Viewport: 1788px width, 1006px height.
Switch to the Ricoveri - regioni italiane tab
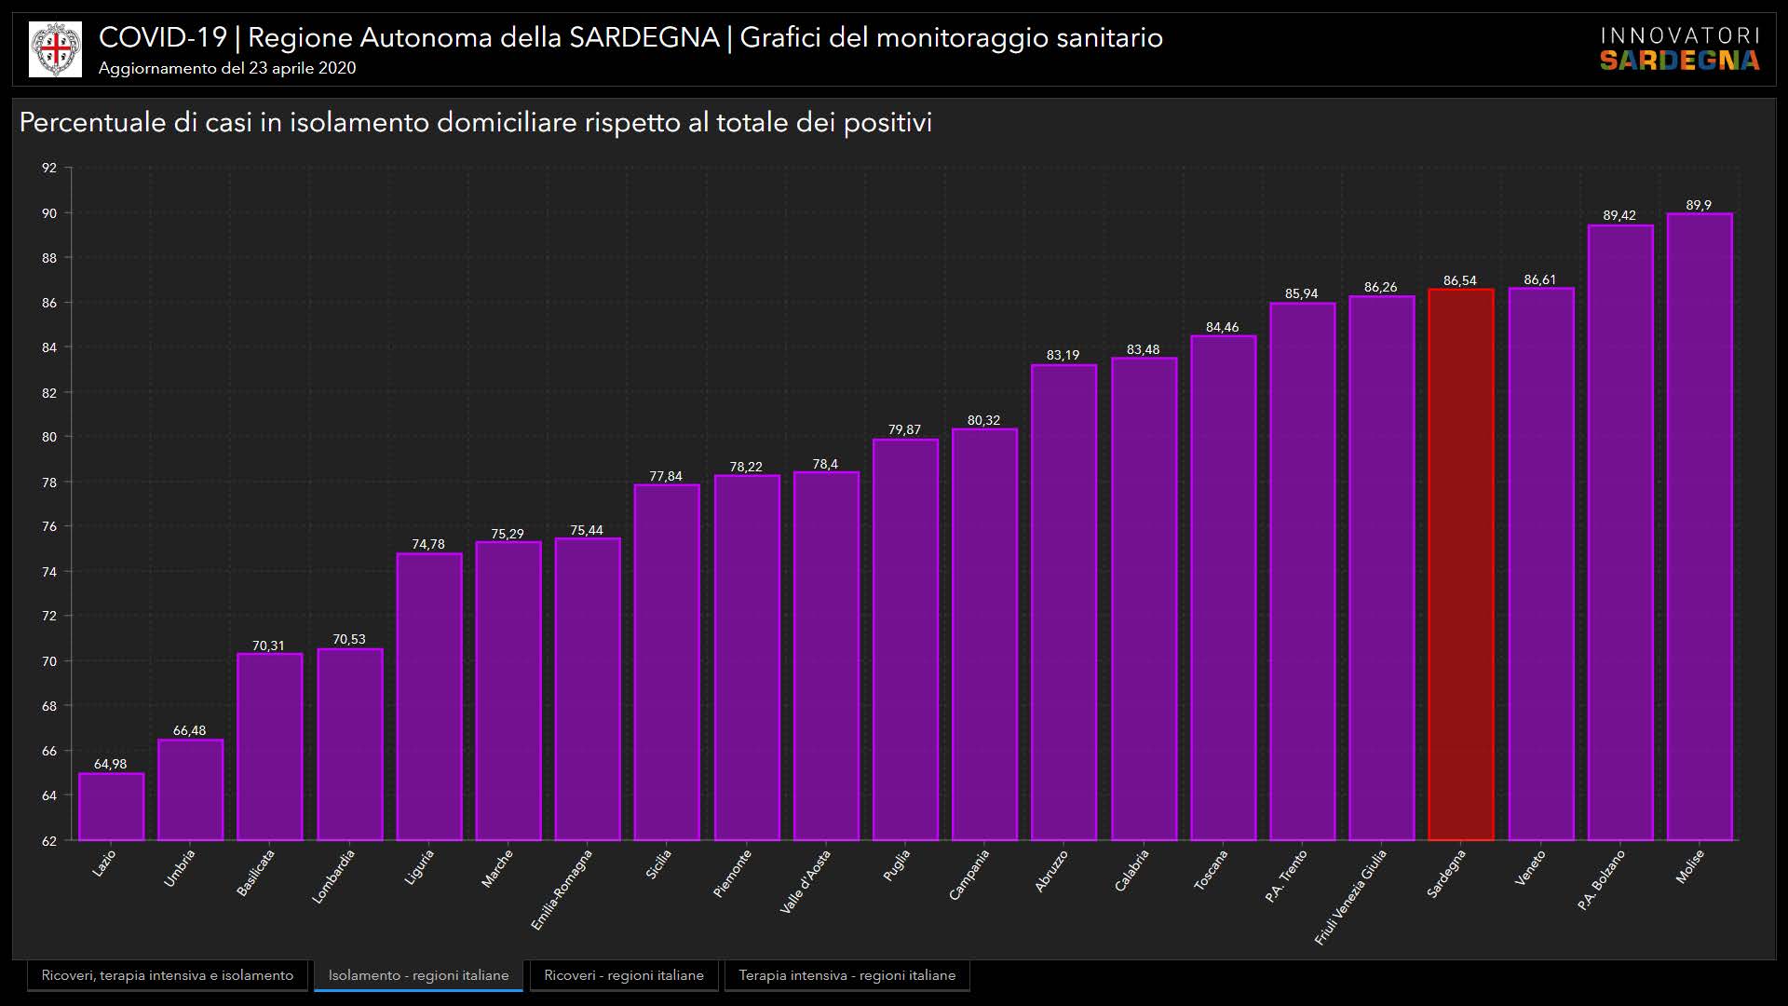click(x=624, y=975)
